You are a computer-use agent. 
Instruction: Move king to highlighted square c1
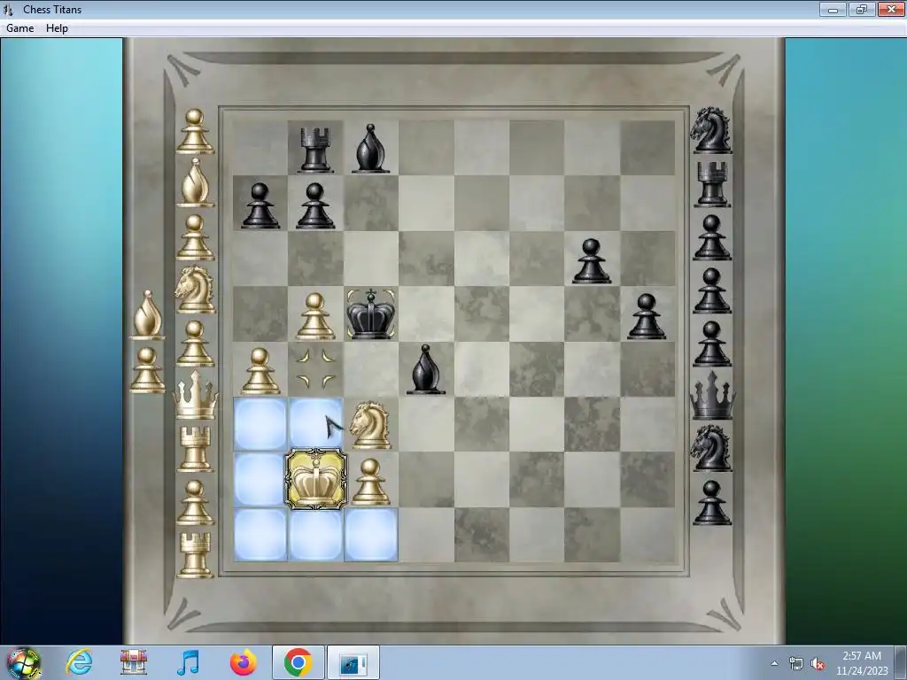pos(371,535)
